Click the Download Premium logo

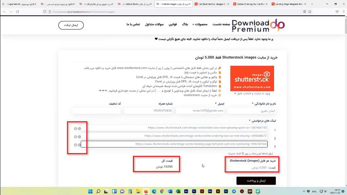pos(258,25)
